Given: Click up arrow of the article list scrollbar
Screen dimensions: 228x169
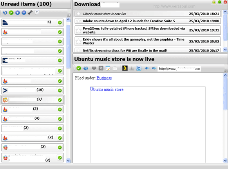Looking at the screenshot, I should pyautogui.click(x=225, y=12).
